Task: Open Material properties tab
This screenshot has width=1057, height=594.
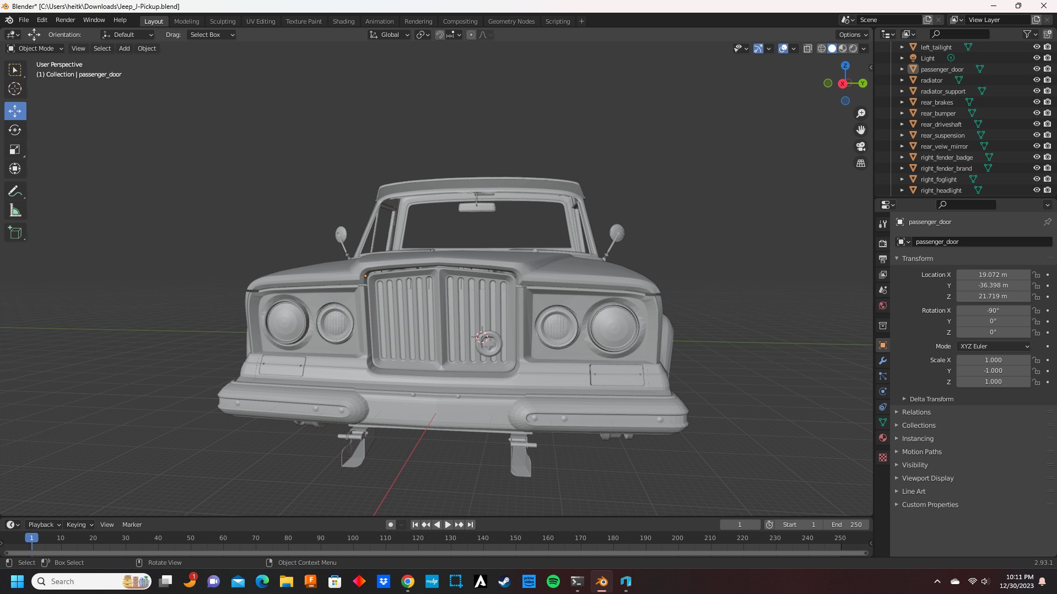Action: (883, 438)
